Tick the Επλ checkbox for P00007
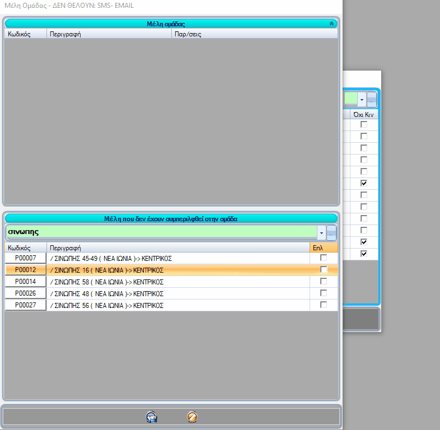Viewport: 440px width, 430px height. tap(324, 258)
